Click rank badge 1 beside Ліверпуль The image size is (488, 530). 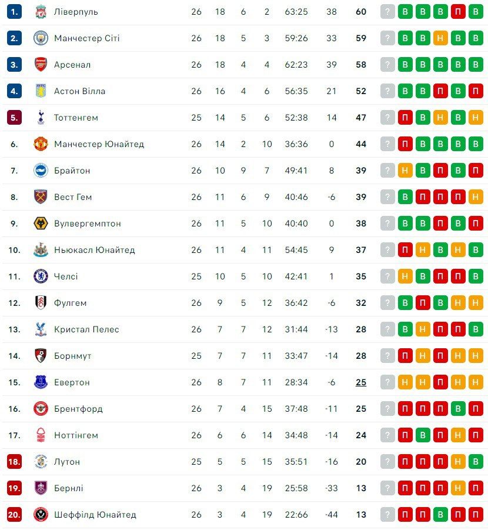tap(15, 12)
